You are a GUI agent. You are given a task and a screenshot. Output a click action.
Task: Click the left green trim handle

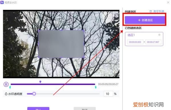point(10,87)
